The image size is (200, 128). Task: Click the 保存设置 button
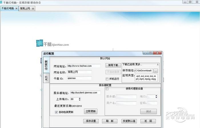pyautogui.click(x=91, y=121)
